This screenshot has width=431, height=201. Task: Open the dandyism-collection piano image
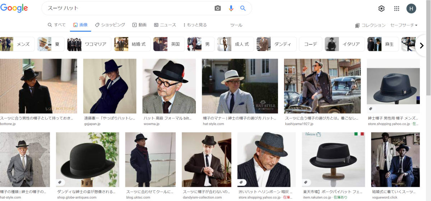207,160
